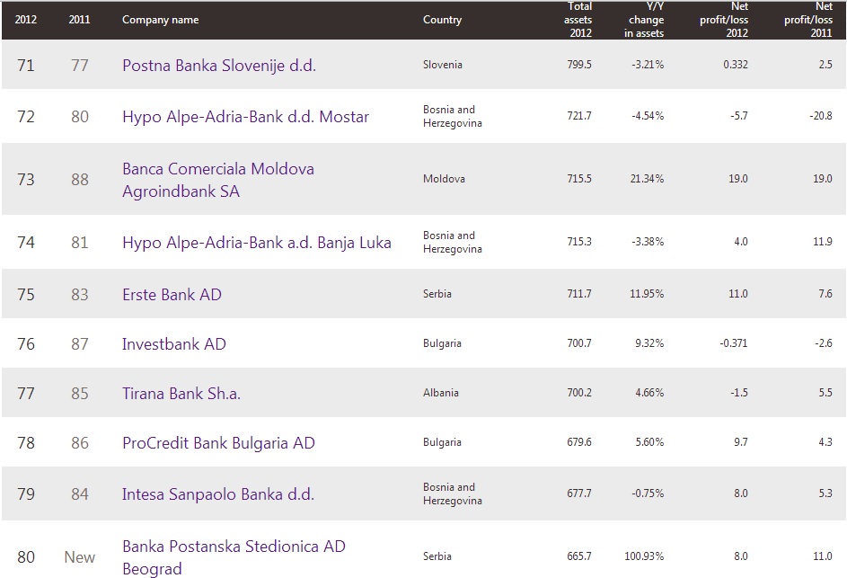Screen dimensions: 847x578
Task: Select the Erste Bank AD link
Action: (172, 295)
